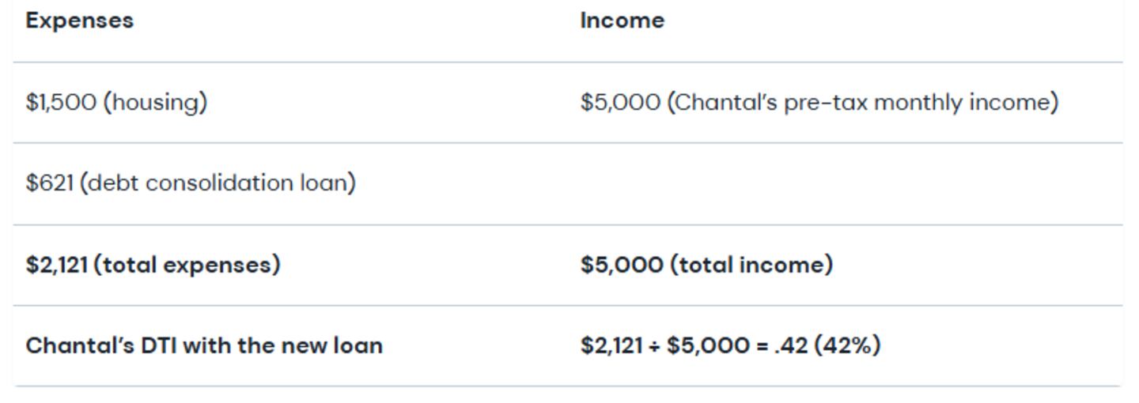Click the .42 decimal in the formula
Viewport: 1139px width, 403px height.
791,346
